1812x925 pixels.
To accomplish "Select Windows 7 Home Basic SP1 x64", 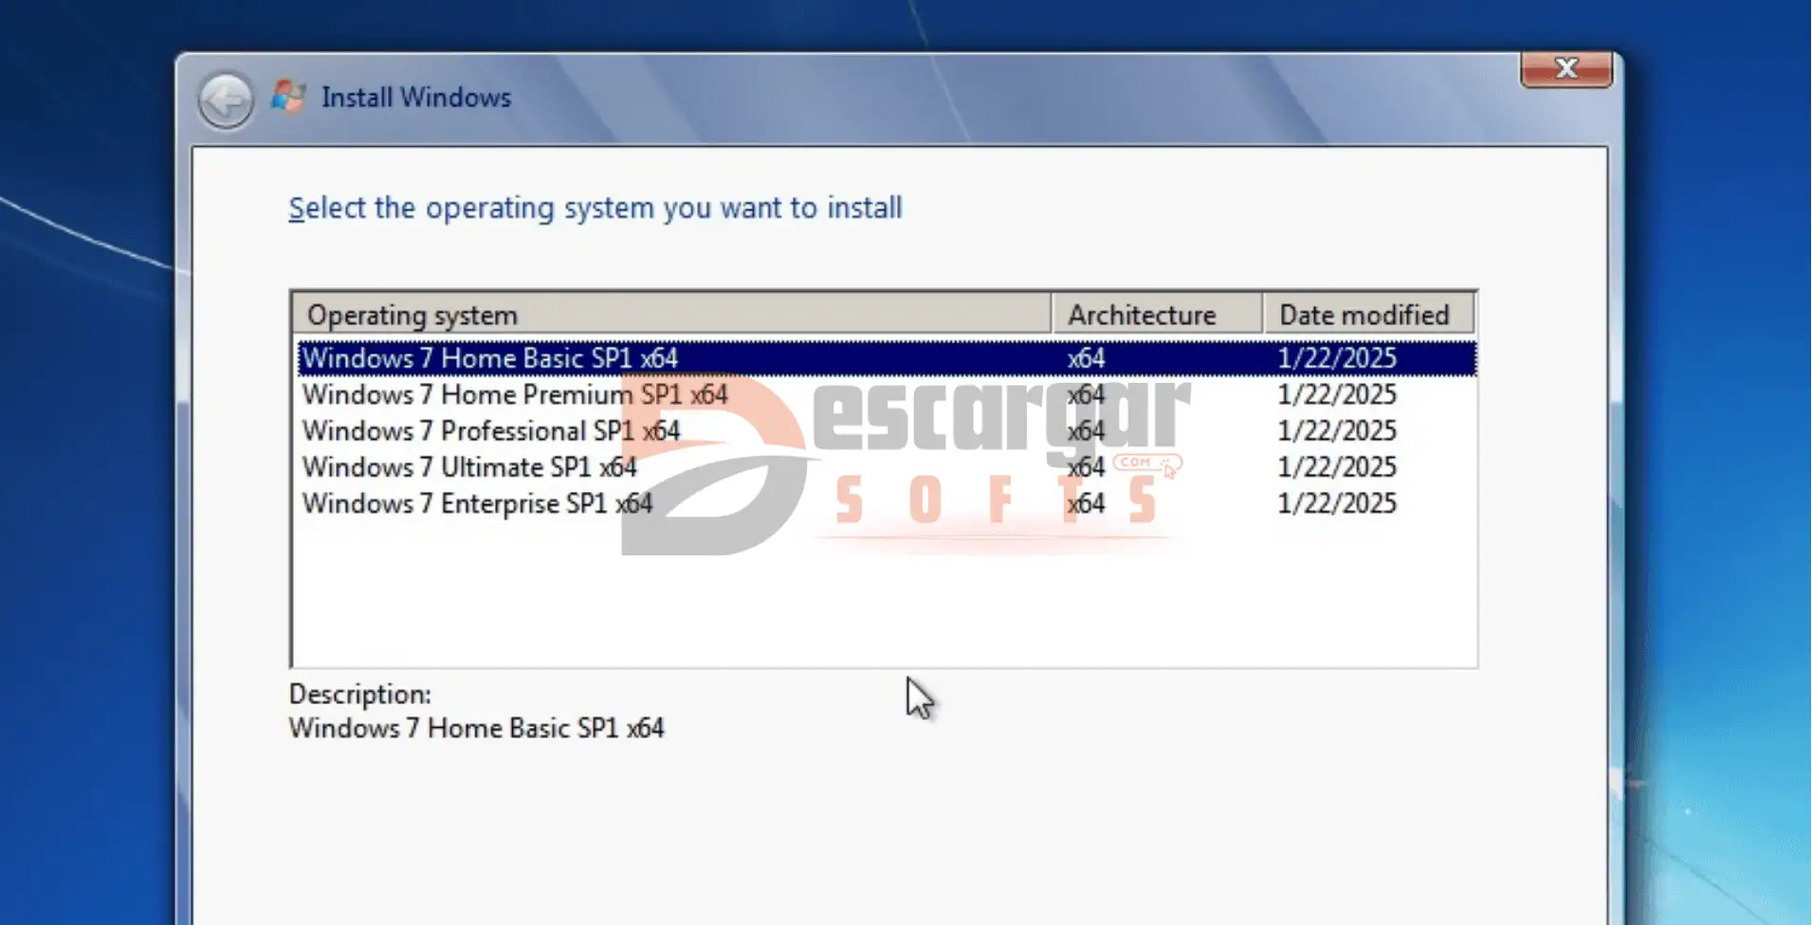I will coord(886,358).
